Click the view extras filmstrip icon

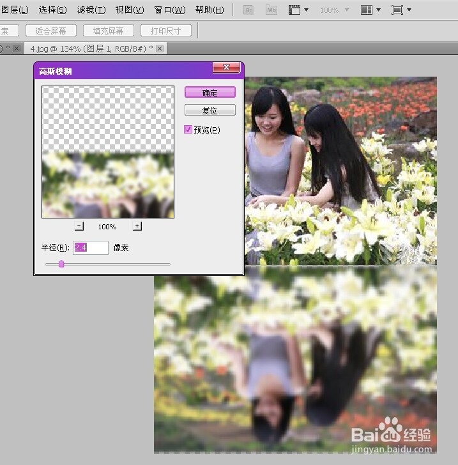pyautogui.click(x=294, y=10)
